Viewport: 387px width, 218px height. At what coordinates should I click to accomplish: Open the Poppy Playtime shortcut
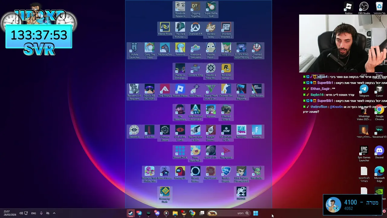[x=241, y=92]
